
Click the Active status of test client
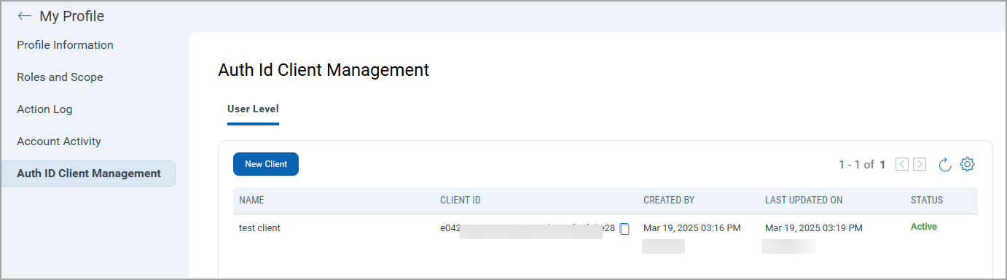tap(924, 227)
